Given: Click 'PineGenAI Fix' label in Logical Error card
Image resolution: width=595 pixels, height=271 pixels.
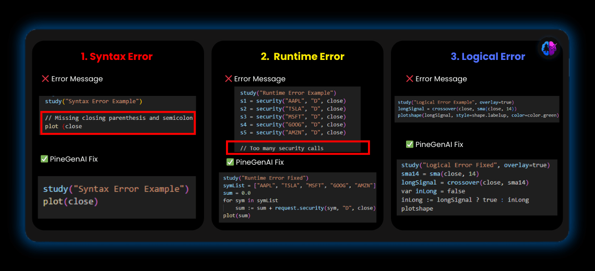Looking at the screenshot, I should coord(439,144).
